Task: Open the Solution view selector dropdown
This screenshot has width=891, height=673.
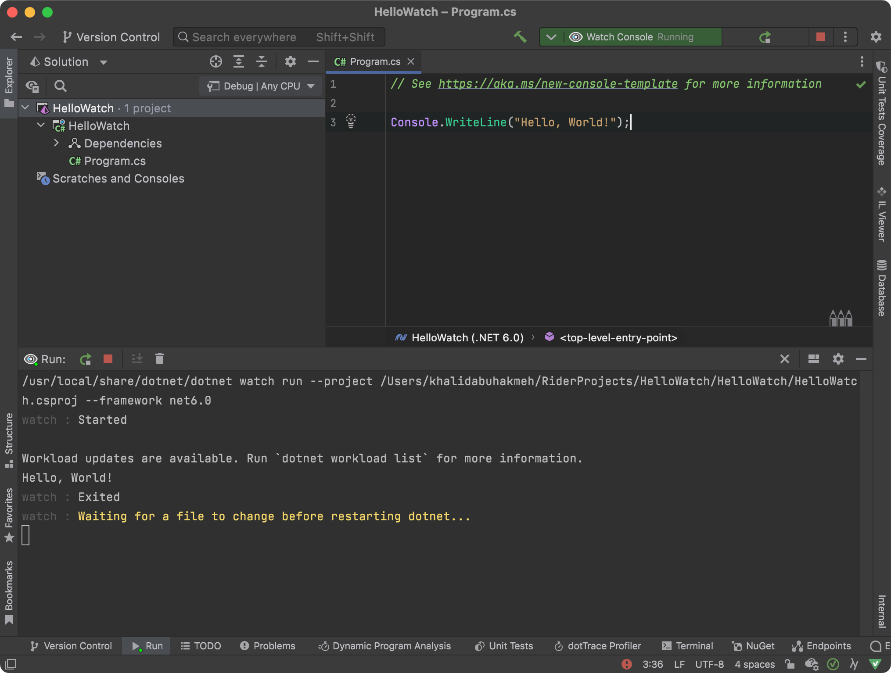Action: pyautogui.click(x=104, y=62)
